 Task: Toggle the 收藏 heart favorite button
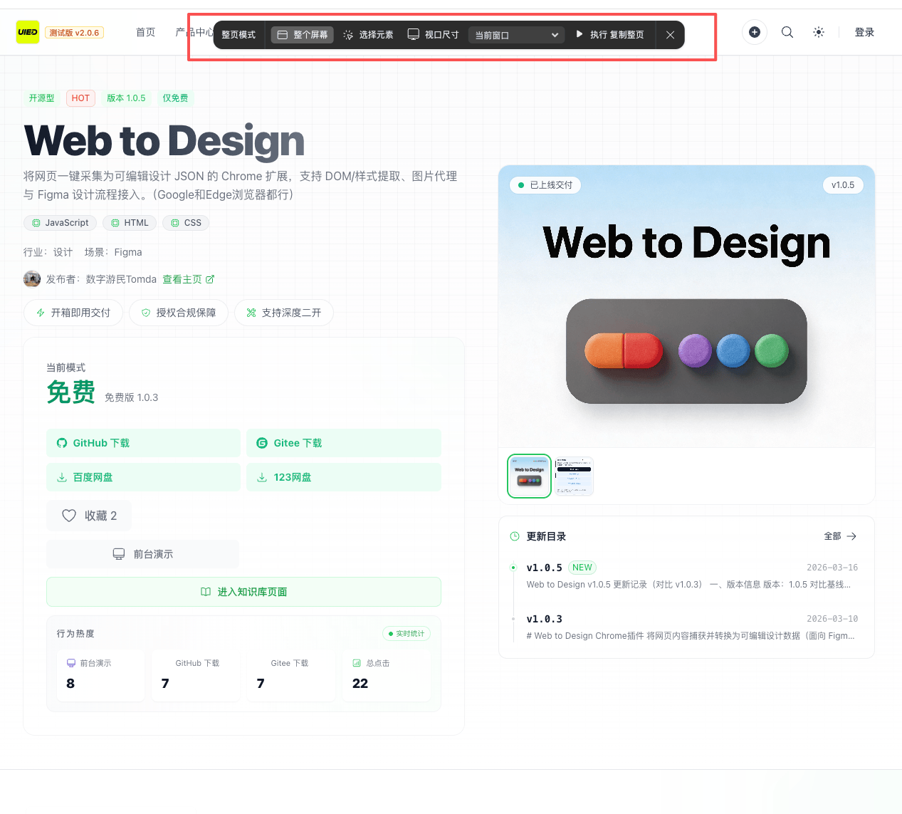point(89,516)
